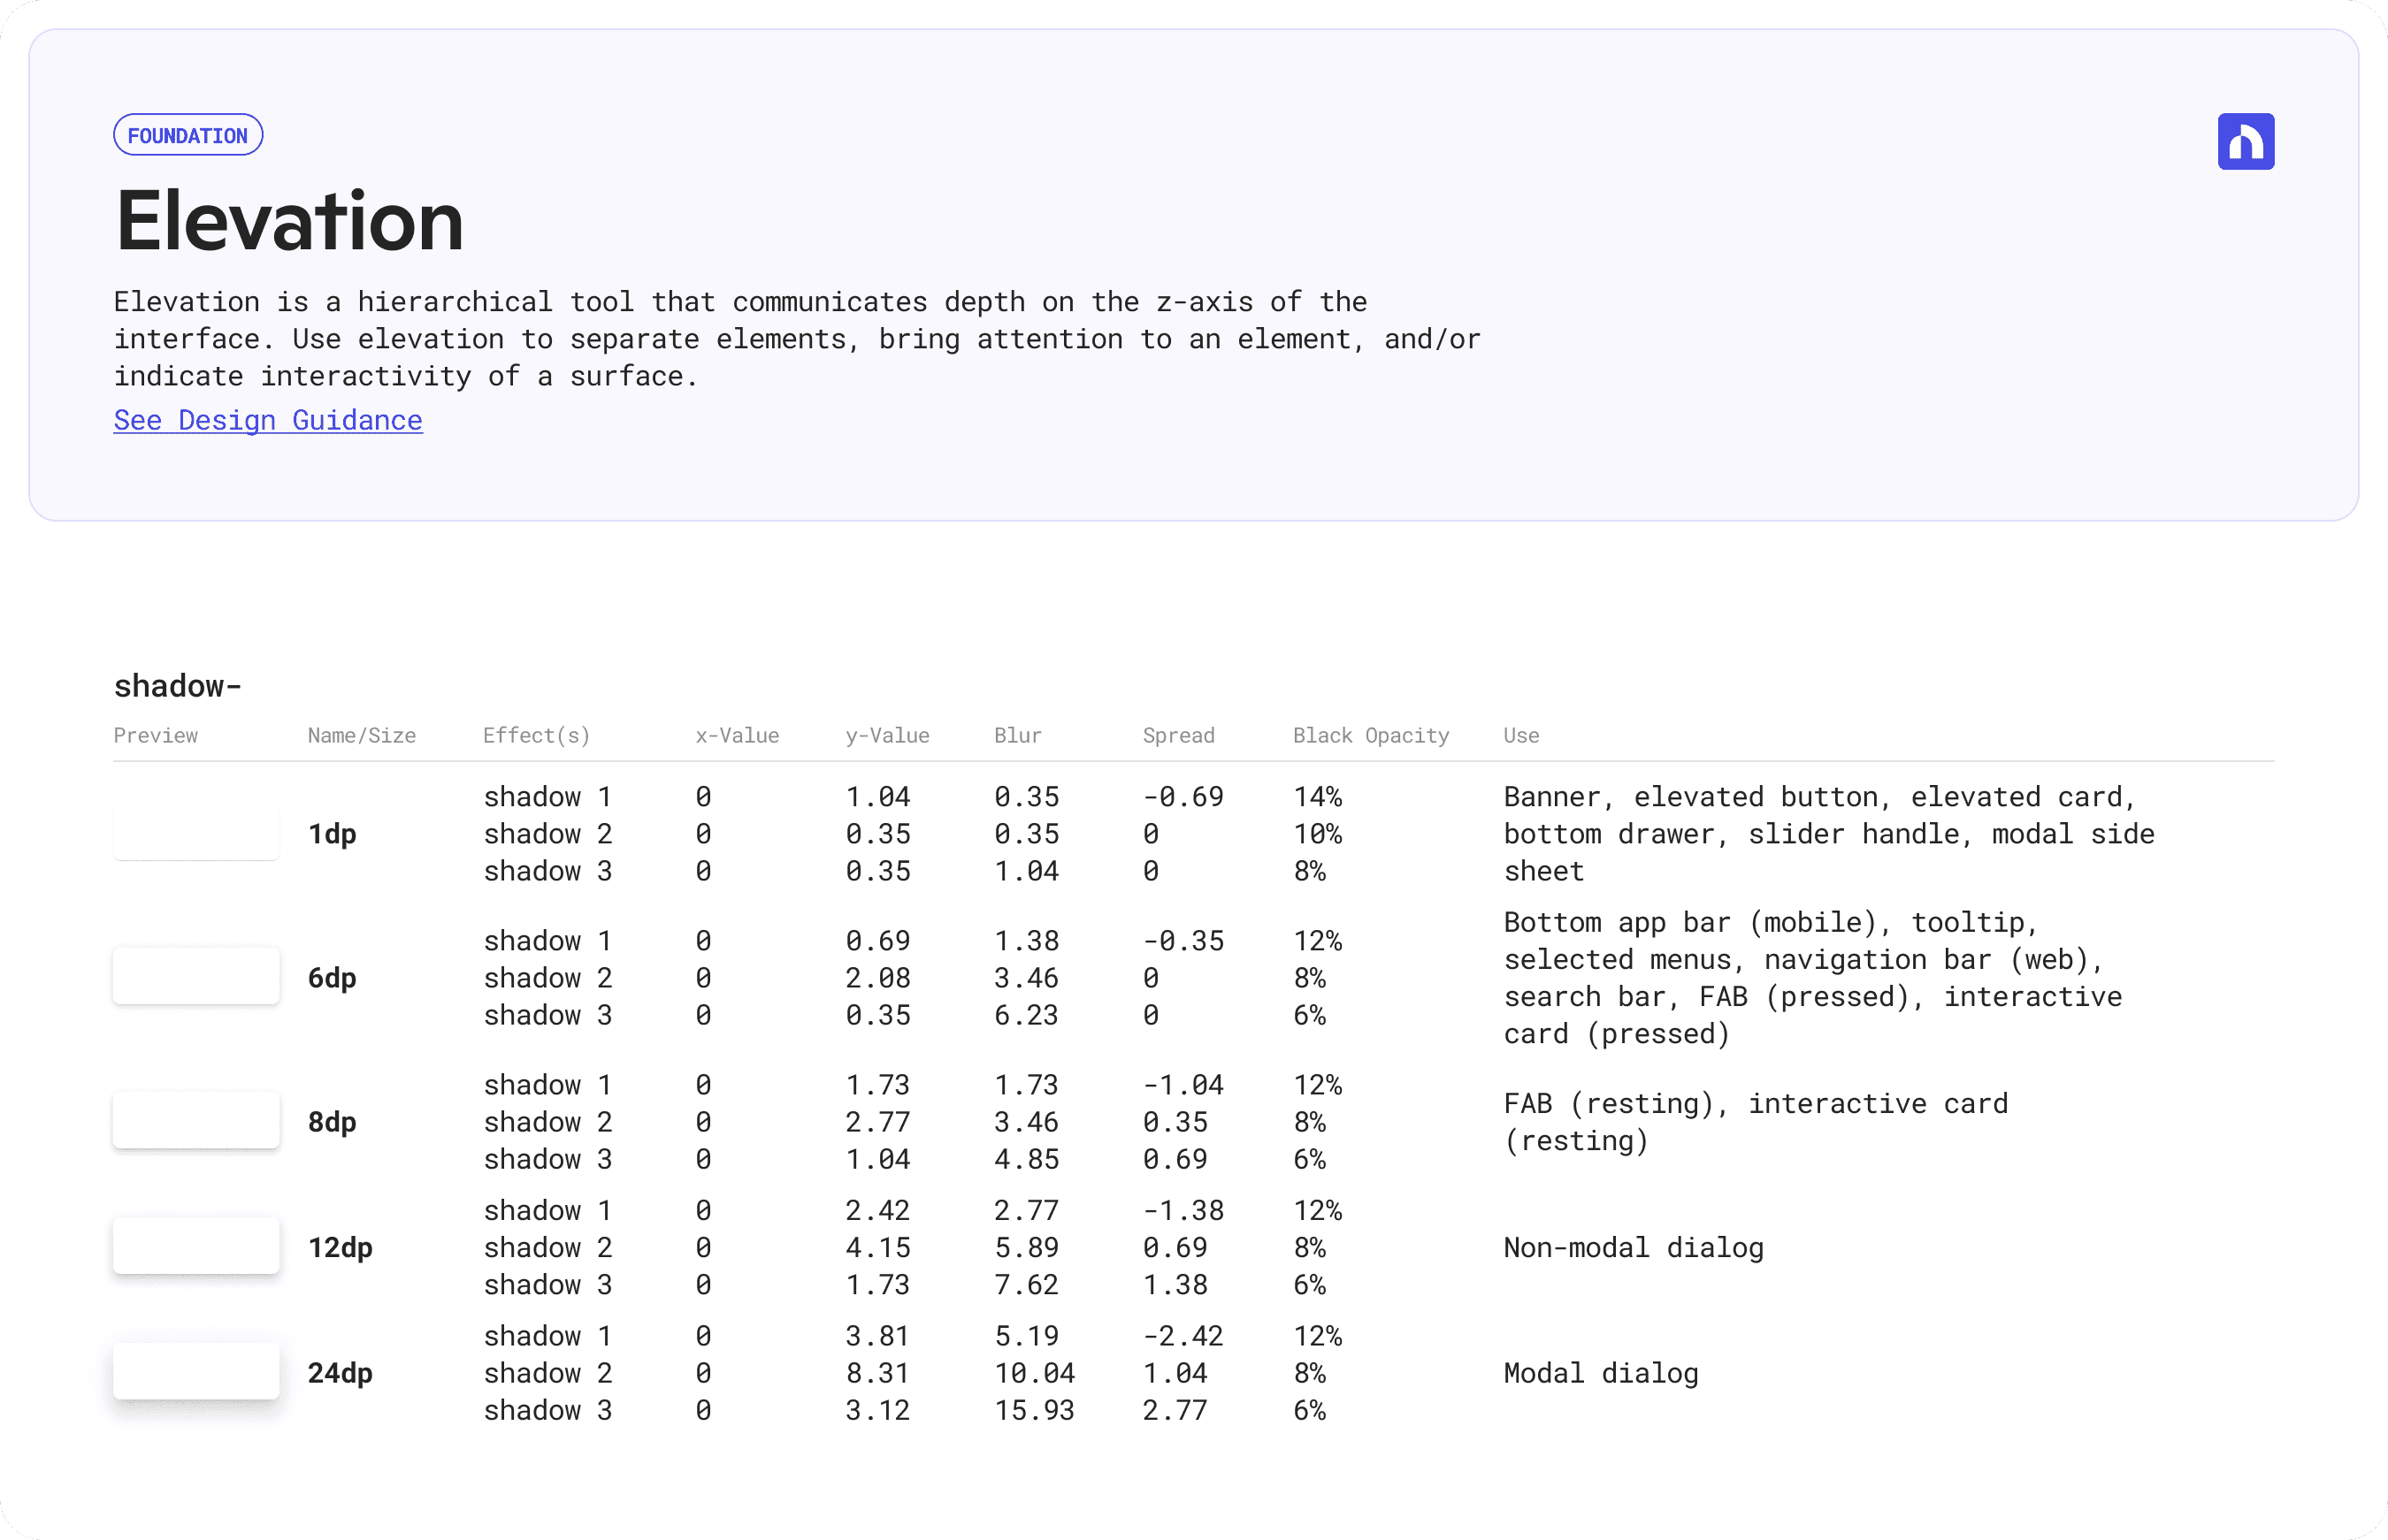Select the 8dp shadow preview card
2388x1540 pixels.
point(196,1120)
